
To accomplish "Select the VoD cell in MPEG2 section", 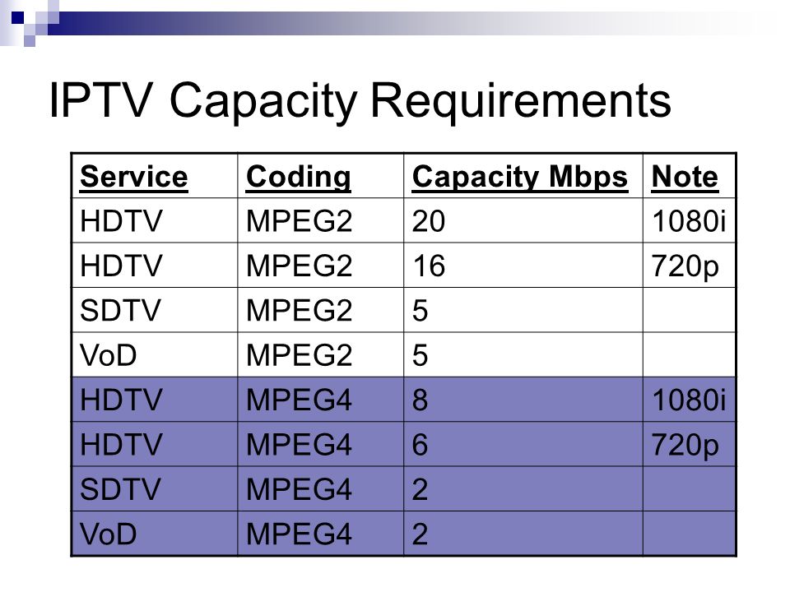I will click(x=155, y=355).
